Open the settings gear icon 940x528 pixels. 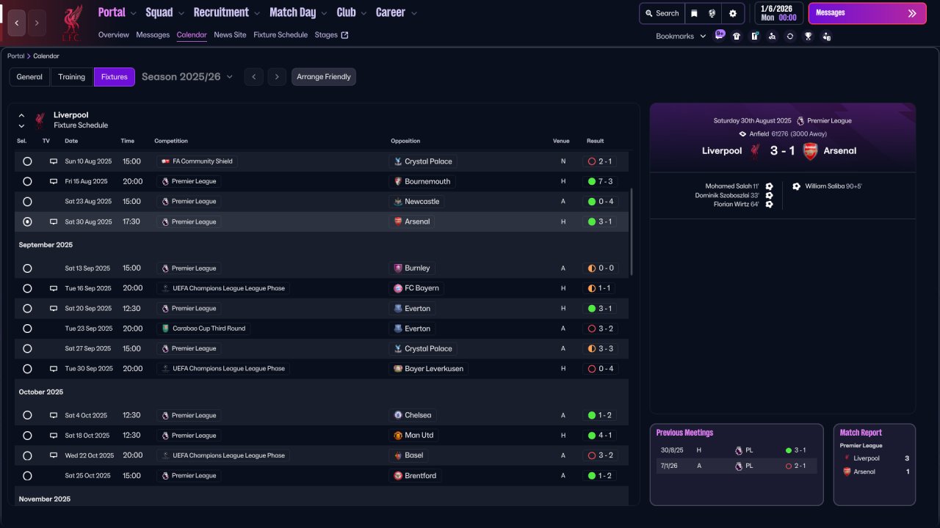[733, 13]
